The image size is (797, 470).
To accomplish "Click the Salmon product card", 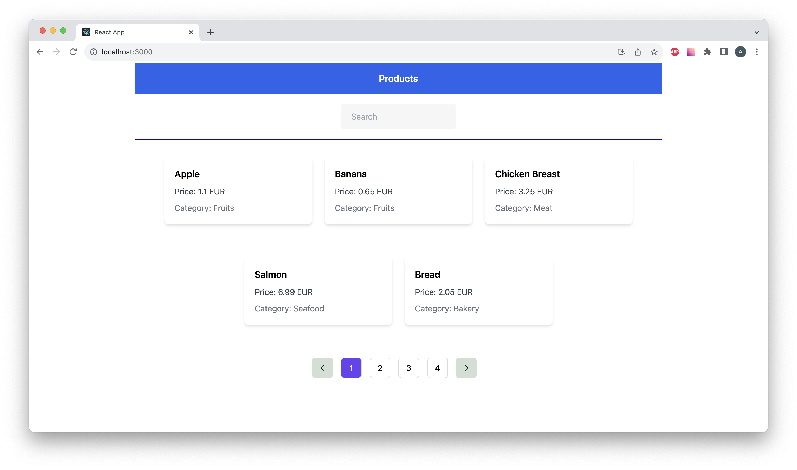I will (x=318, y=291).
